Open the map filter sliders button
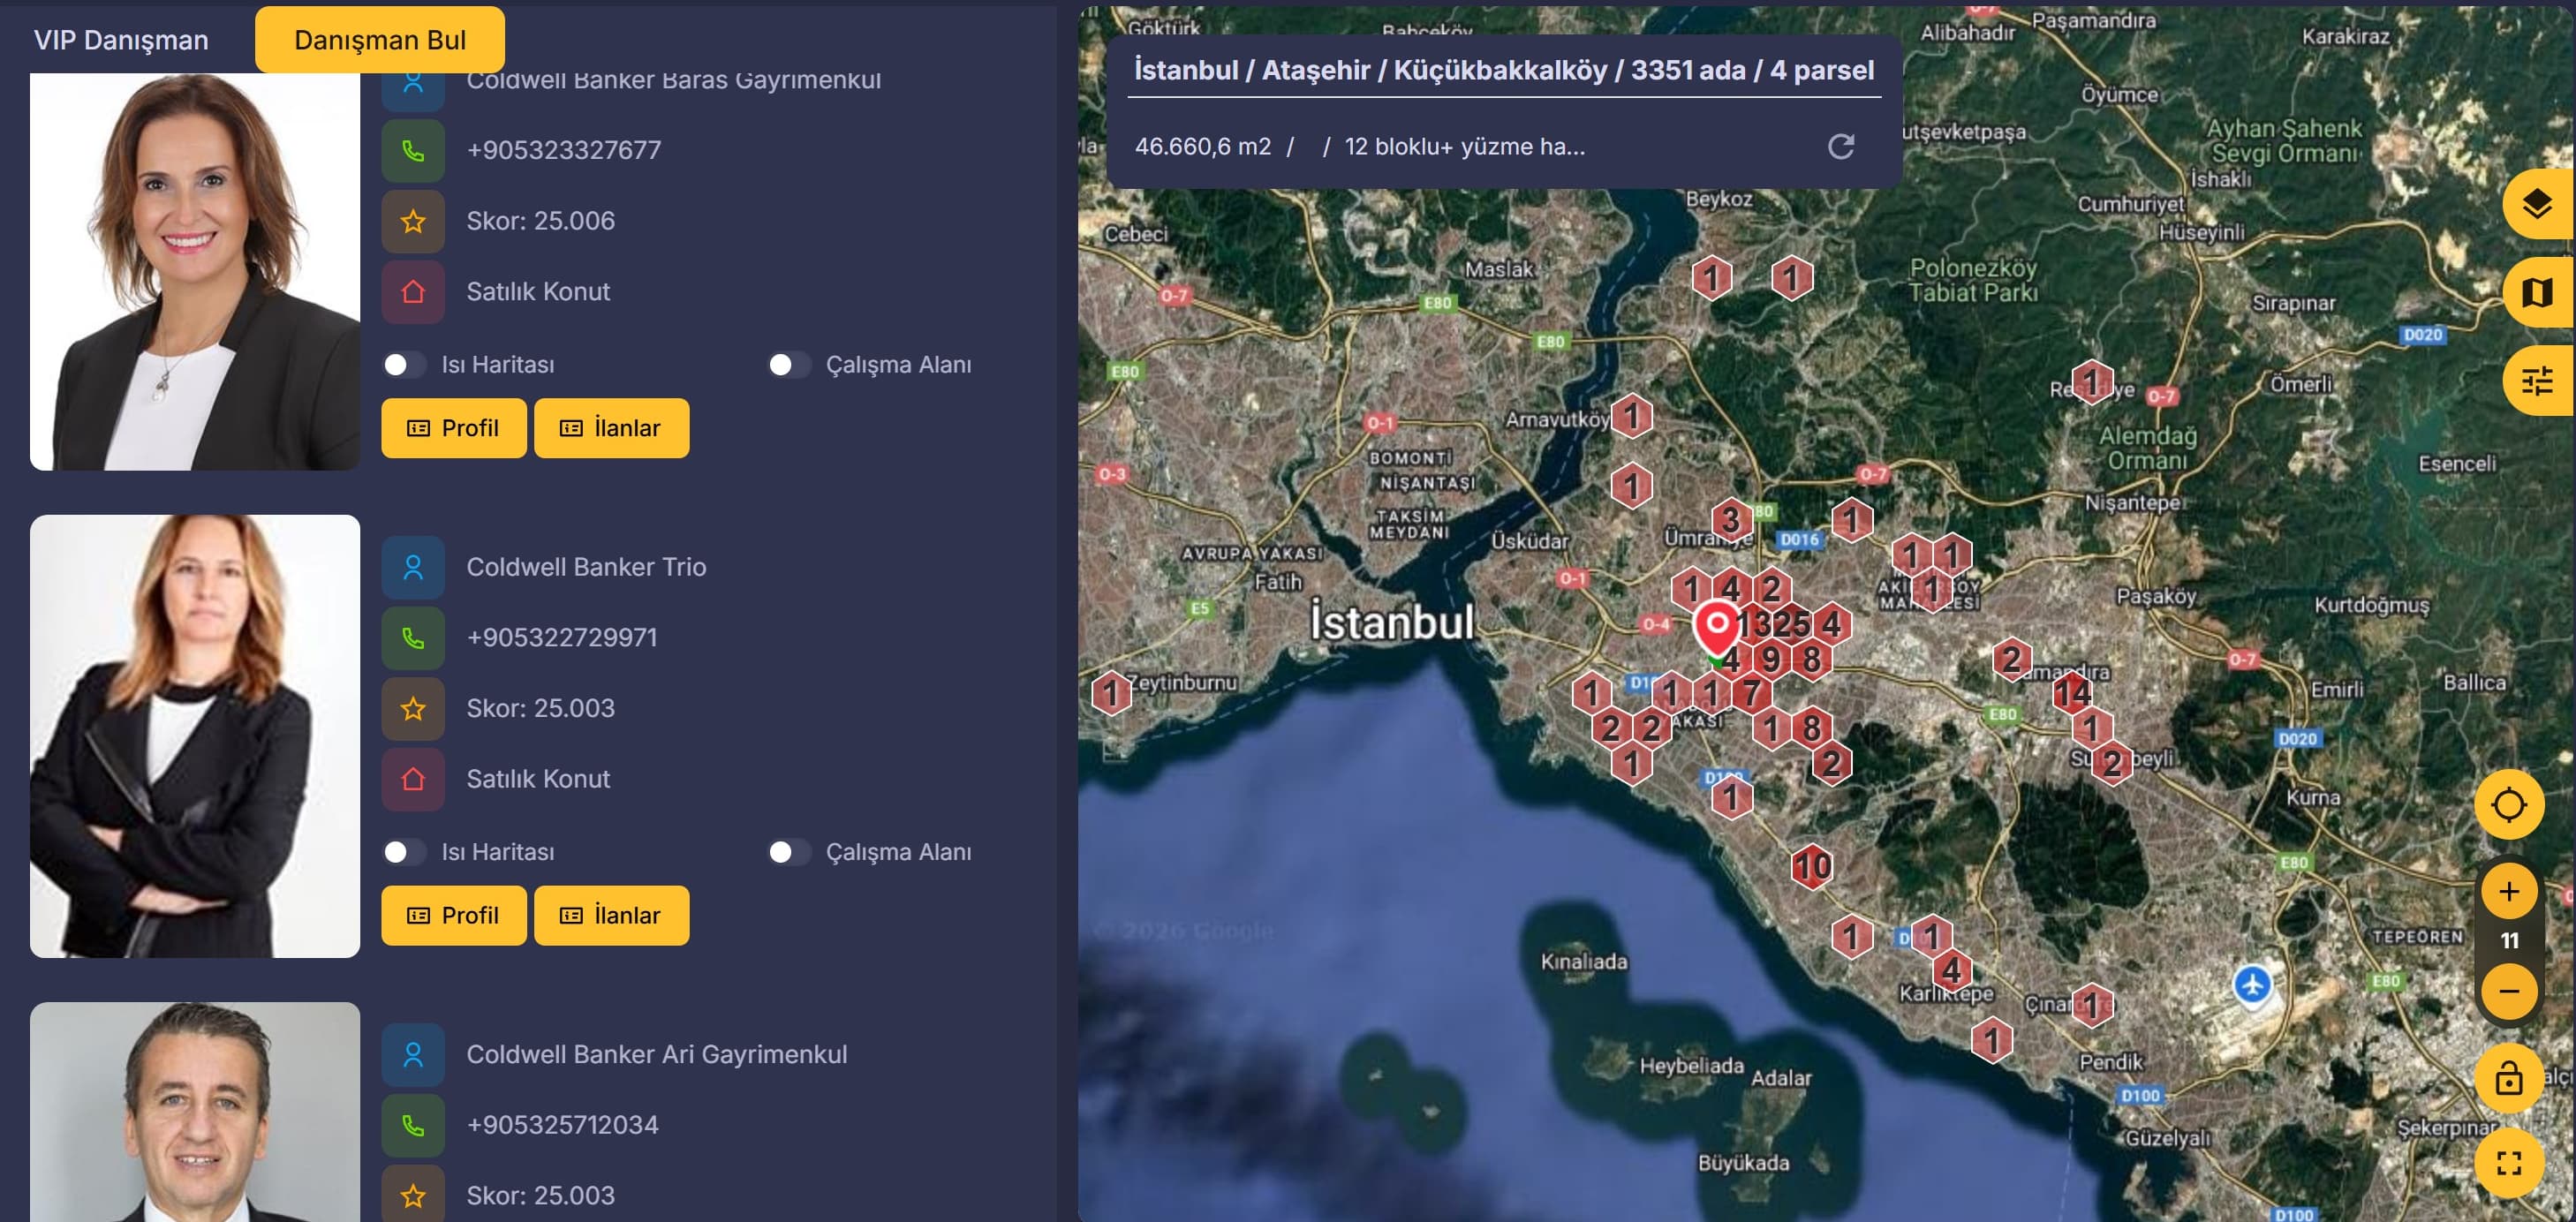The width and height of the screenshot is (2576, 1222). pyautogui.click(x=2537, y=381)
